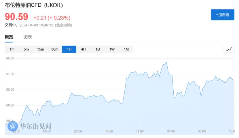Image resolution: width=239 pixels, height=138 pixels.
Task: Choose the 1D daily interval
Action: click(x=98, y=49)
